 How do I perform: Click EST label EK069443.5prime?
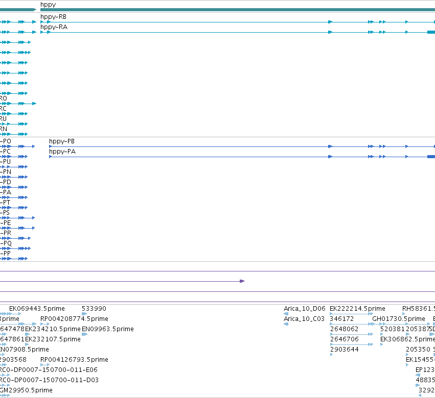[x=37, y=309]
